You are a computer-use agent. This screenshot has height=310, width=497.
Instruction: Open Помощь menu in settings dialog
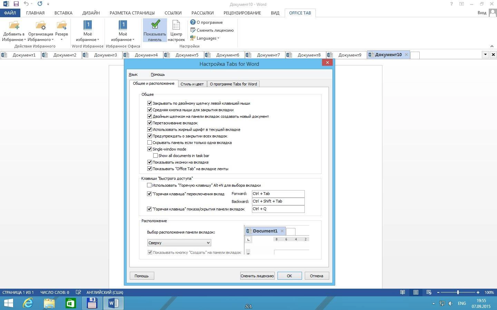pyautogui.click(x=158, y=74)
